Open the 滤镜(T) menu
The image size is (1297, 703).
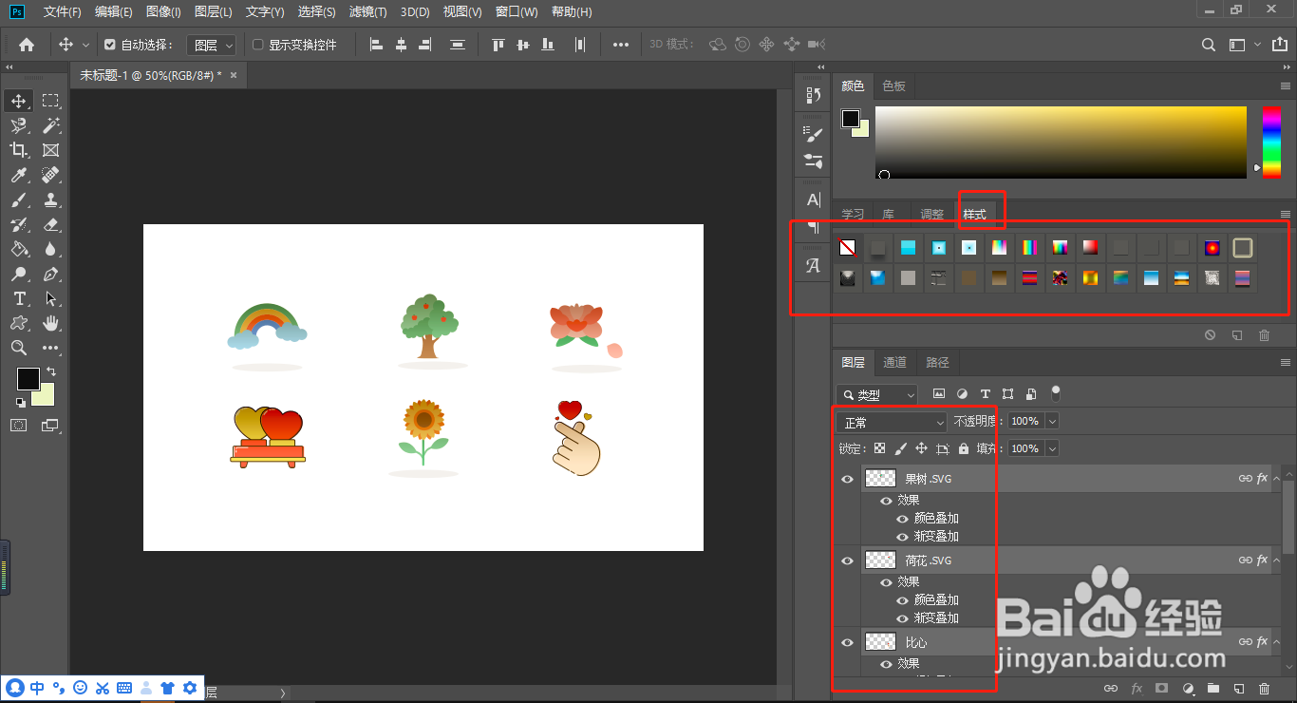tap(367, 12)
